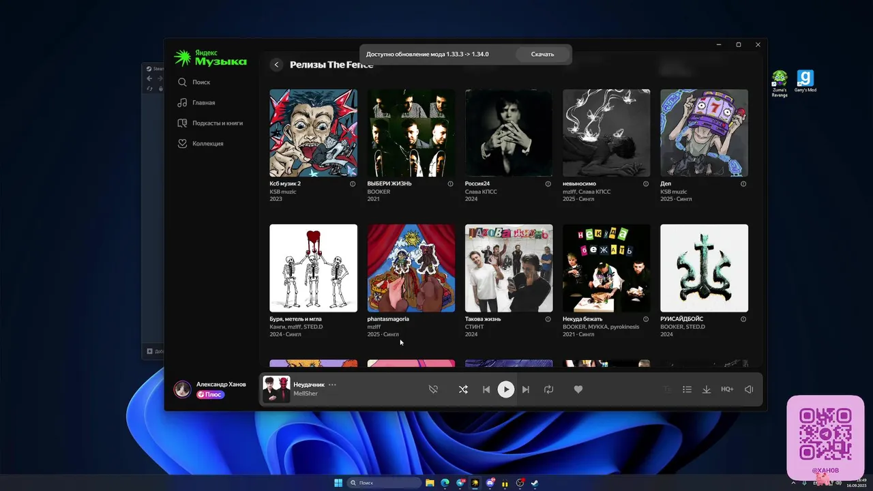873x491 pixels.
Task: Click Скачать to download mod update
Action: click(542, 54)
